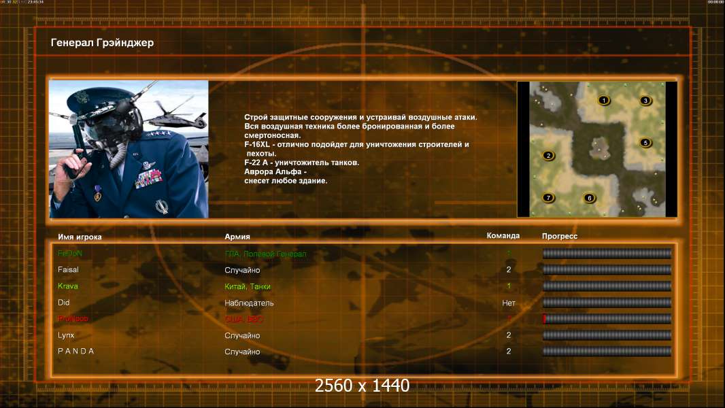The image size is (725, 408).
Task: Click Faisal's team number 2
Action: tap(509, 269)
